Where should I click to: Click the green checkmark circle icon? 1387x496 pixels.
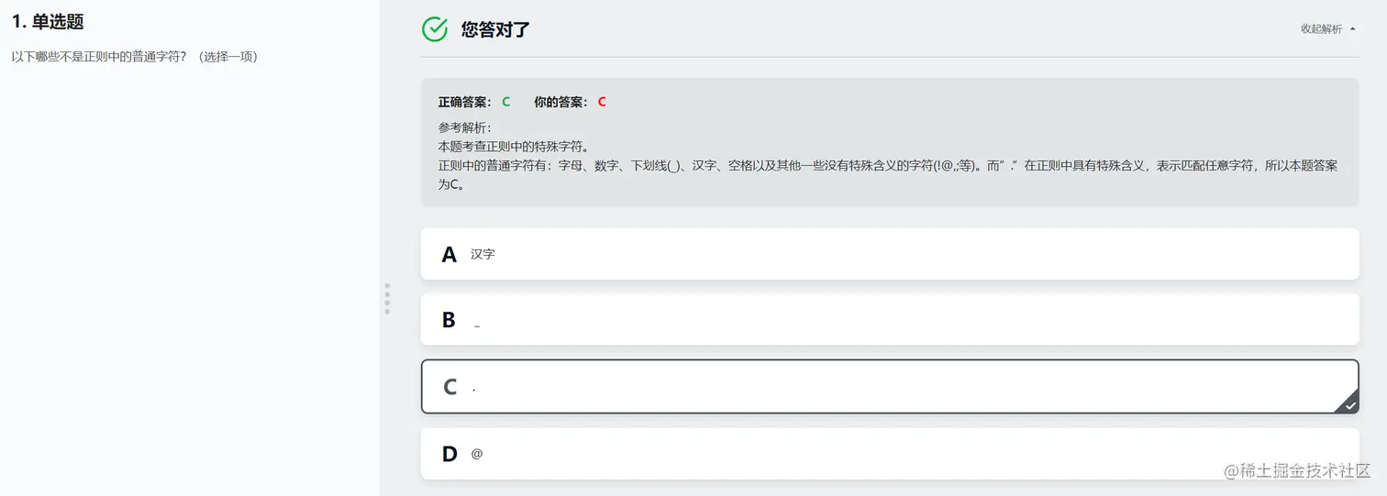point(435,29)
